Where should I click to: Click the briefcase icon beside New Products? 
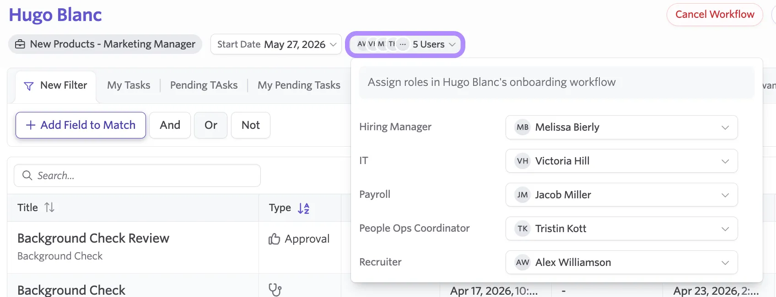pos(20,44)
